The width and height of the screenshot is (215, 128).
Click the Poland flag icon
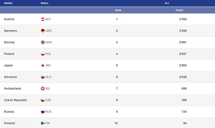[x=43, y=54]
